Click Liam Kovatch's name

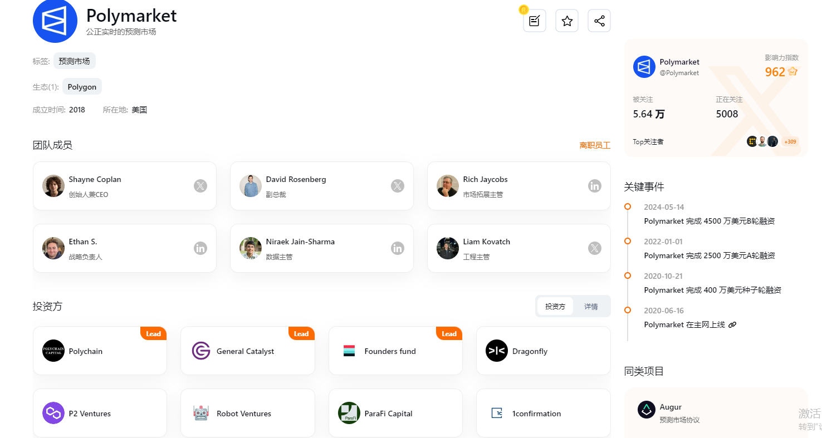tap(486, 242)
